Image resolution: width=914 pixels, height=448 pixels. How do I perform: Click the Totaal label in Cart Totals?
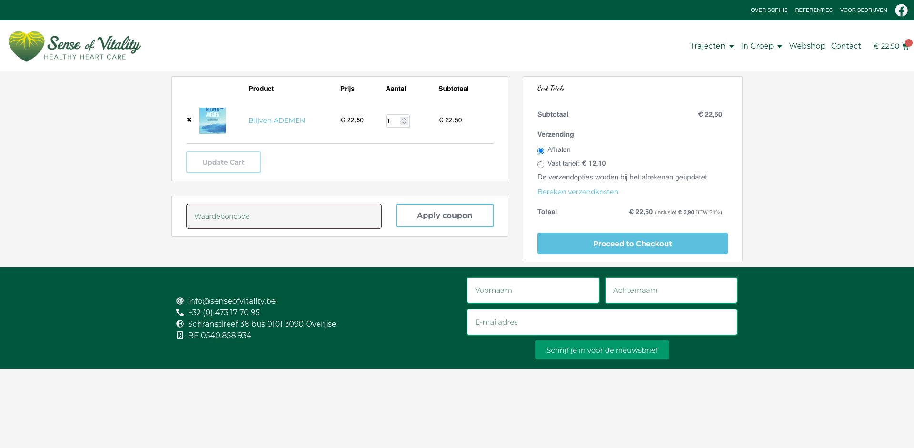547,212
